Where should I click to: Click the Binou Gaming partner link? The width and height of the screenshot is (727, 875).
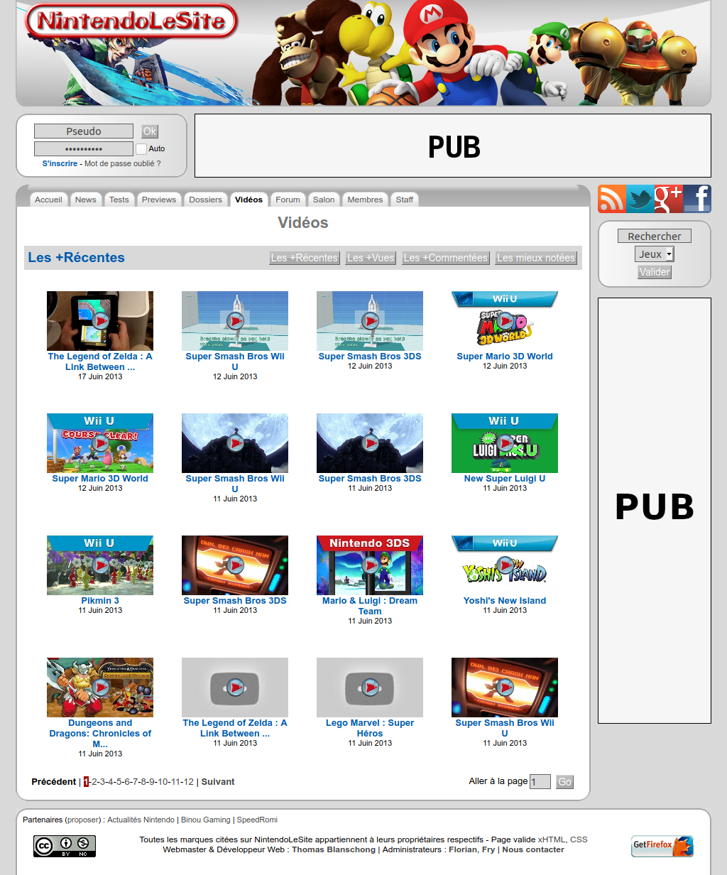tap(206, 820)
